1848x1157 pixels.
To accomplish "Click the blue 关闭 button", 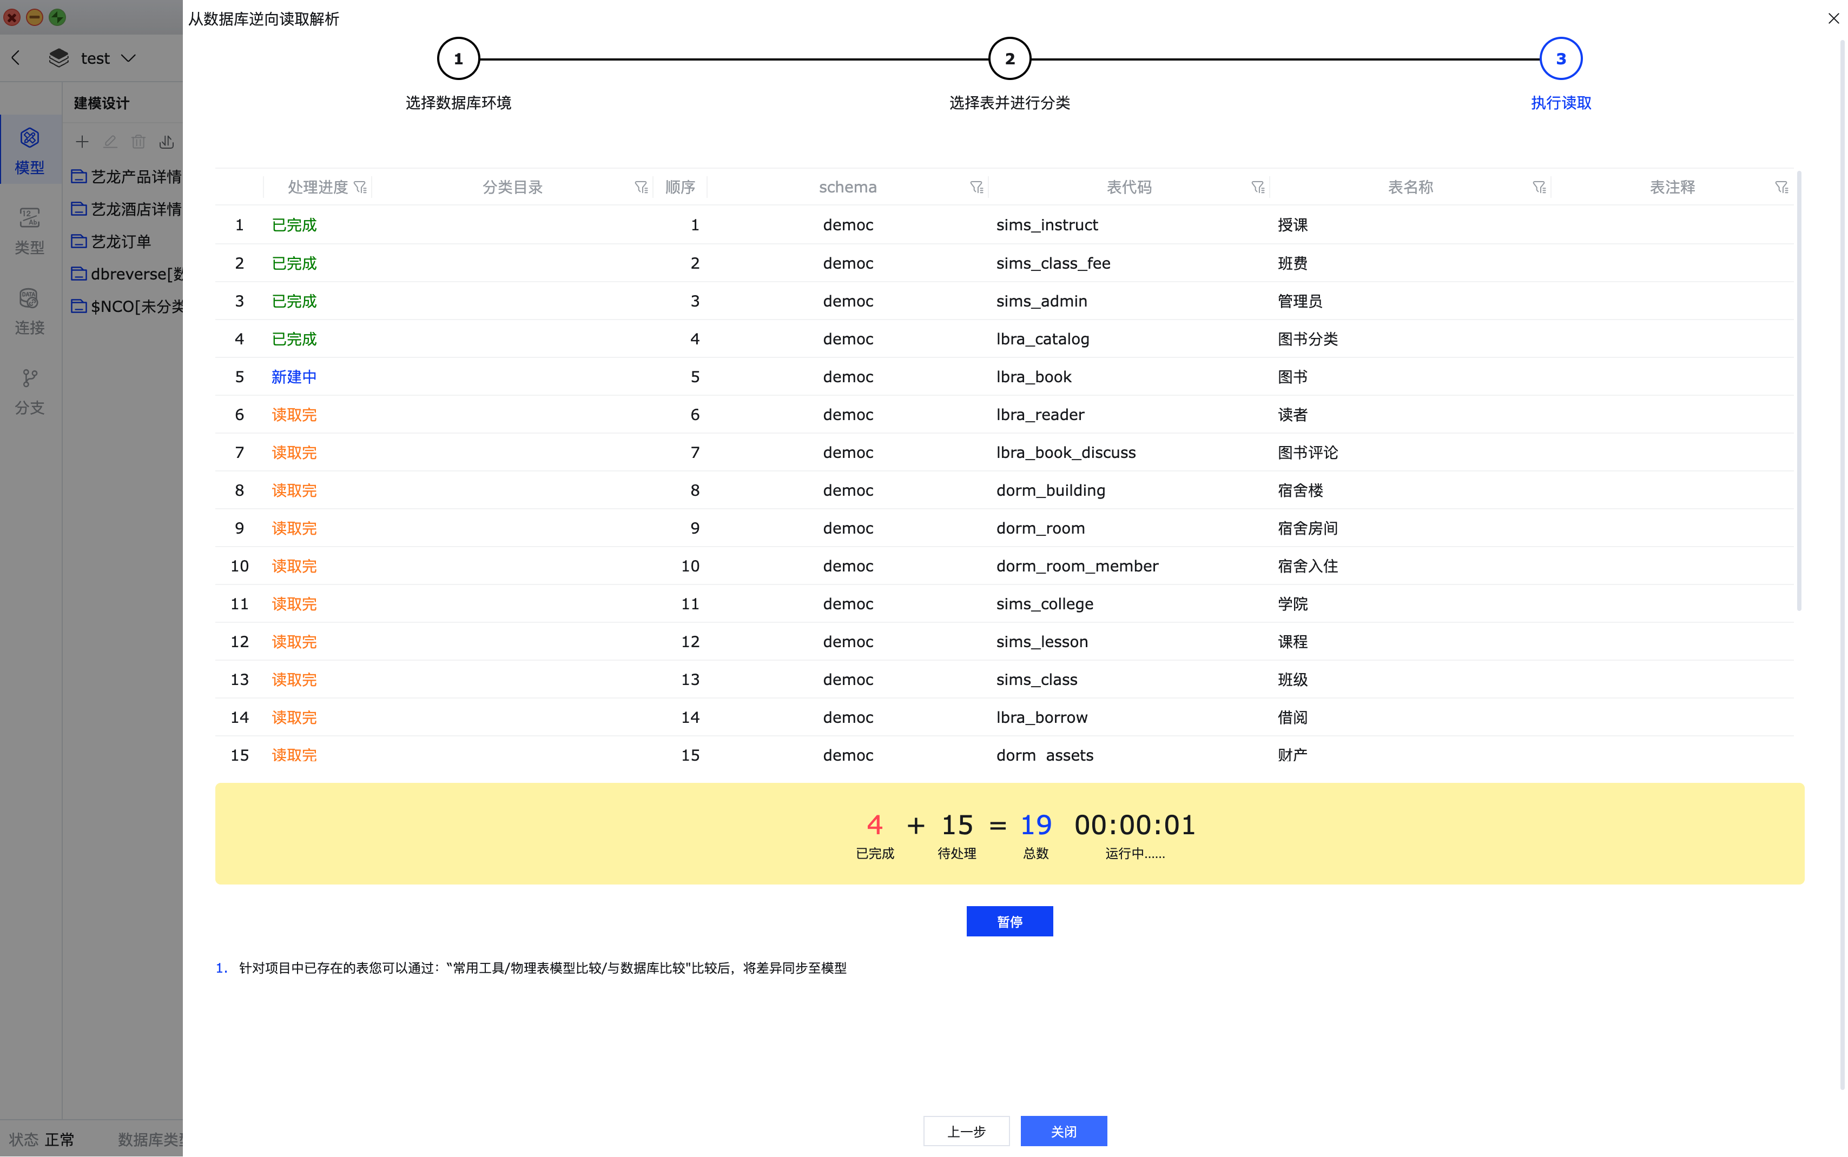I will pyautogui.click(x=1064, y=1131).
